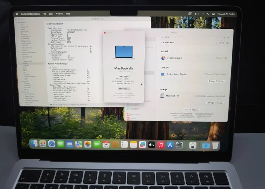Image resolution: width=265 pixels, height=189 pixels.
Task: Select Notifications in System Settings sidebar
Action: click(134, 114)
